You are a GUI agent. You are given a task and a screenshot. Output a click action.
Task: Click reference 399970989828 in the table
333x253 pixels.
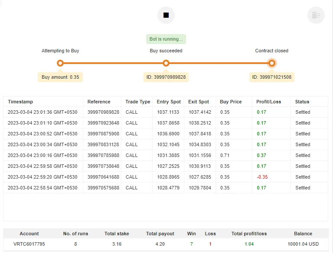pyautogui.click(x=103, y=112)
